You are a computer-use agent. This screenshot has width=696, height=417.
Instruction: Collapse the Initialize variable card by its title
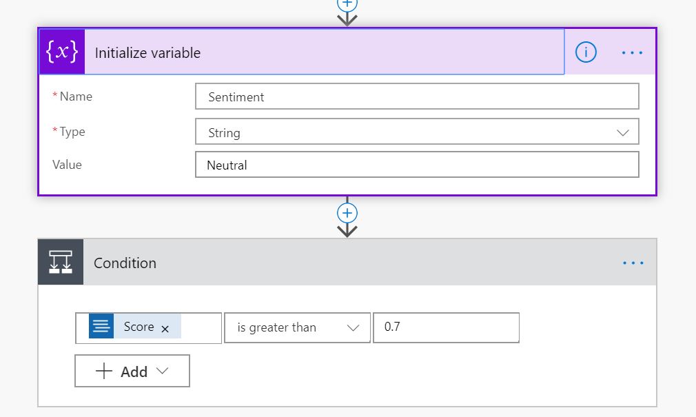pos(147,53)
